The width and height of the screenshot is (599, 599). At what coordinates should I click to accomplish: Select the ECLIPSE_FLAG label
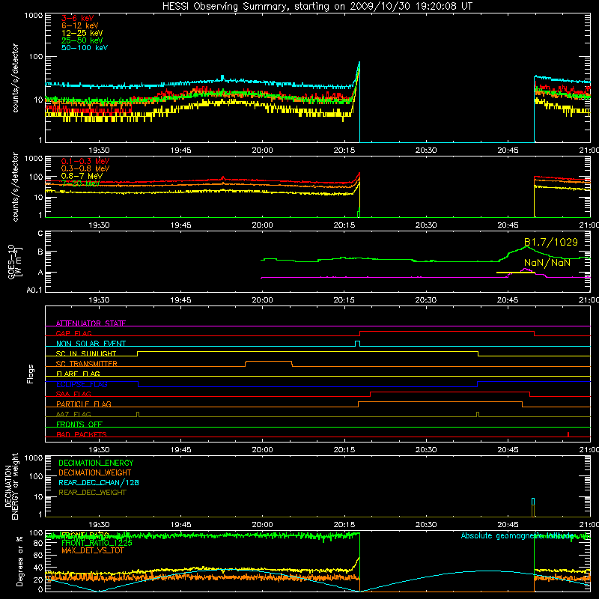pos(82,384)
